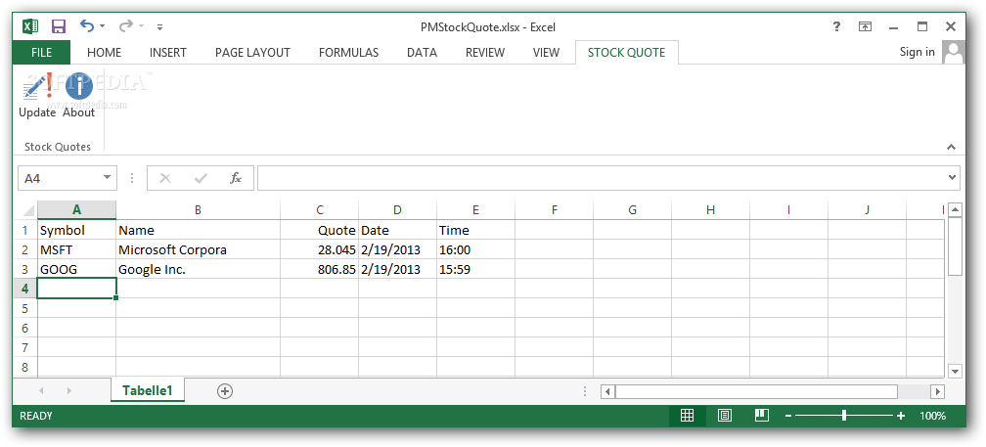Select the Tabelle1 sheet tab
Image resolution: width=986 pixels, height=447 pixels.
(148, 391)
